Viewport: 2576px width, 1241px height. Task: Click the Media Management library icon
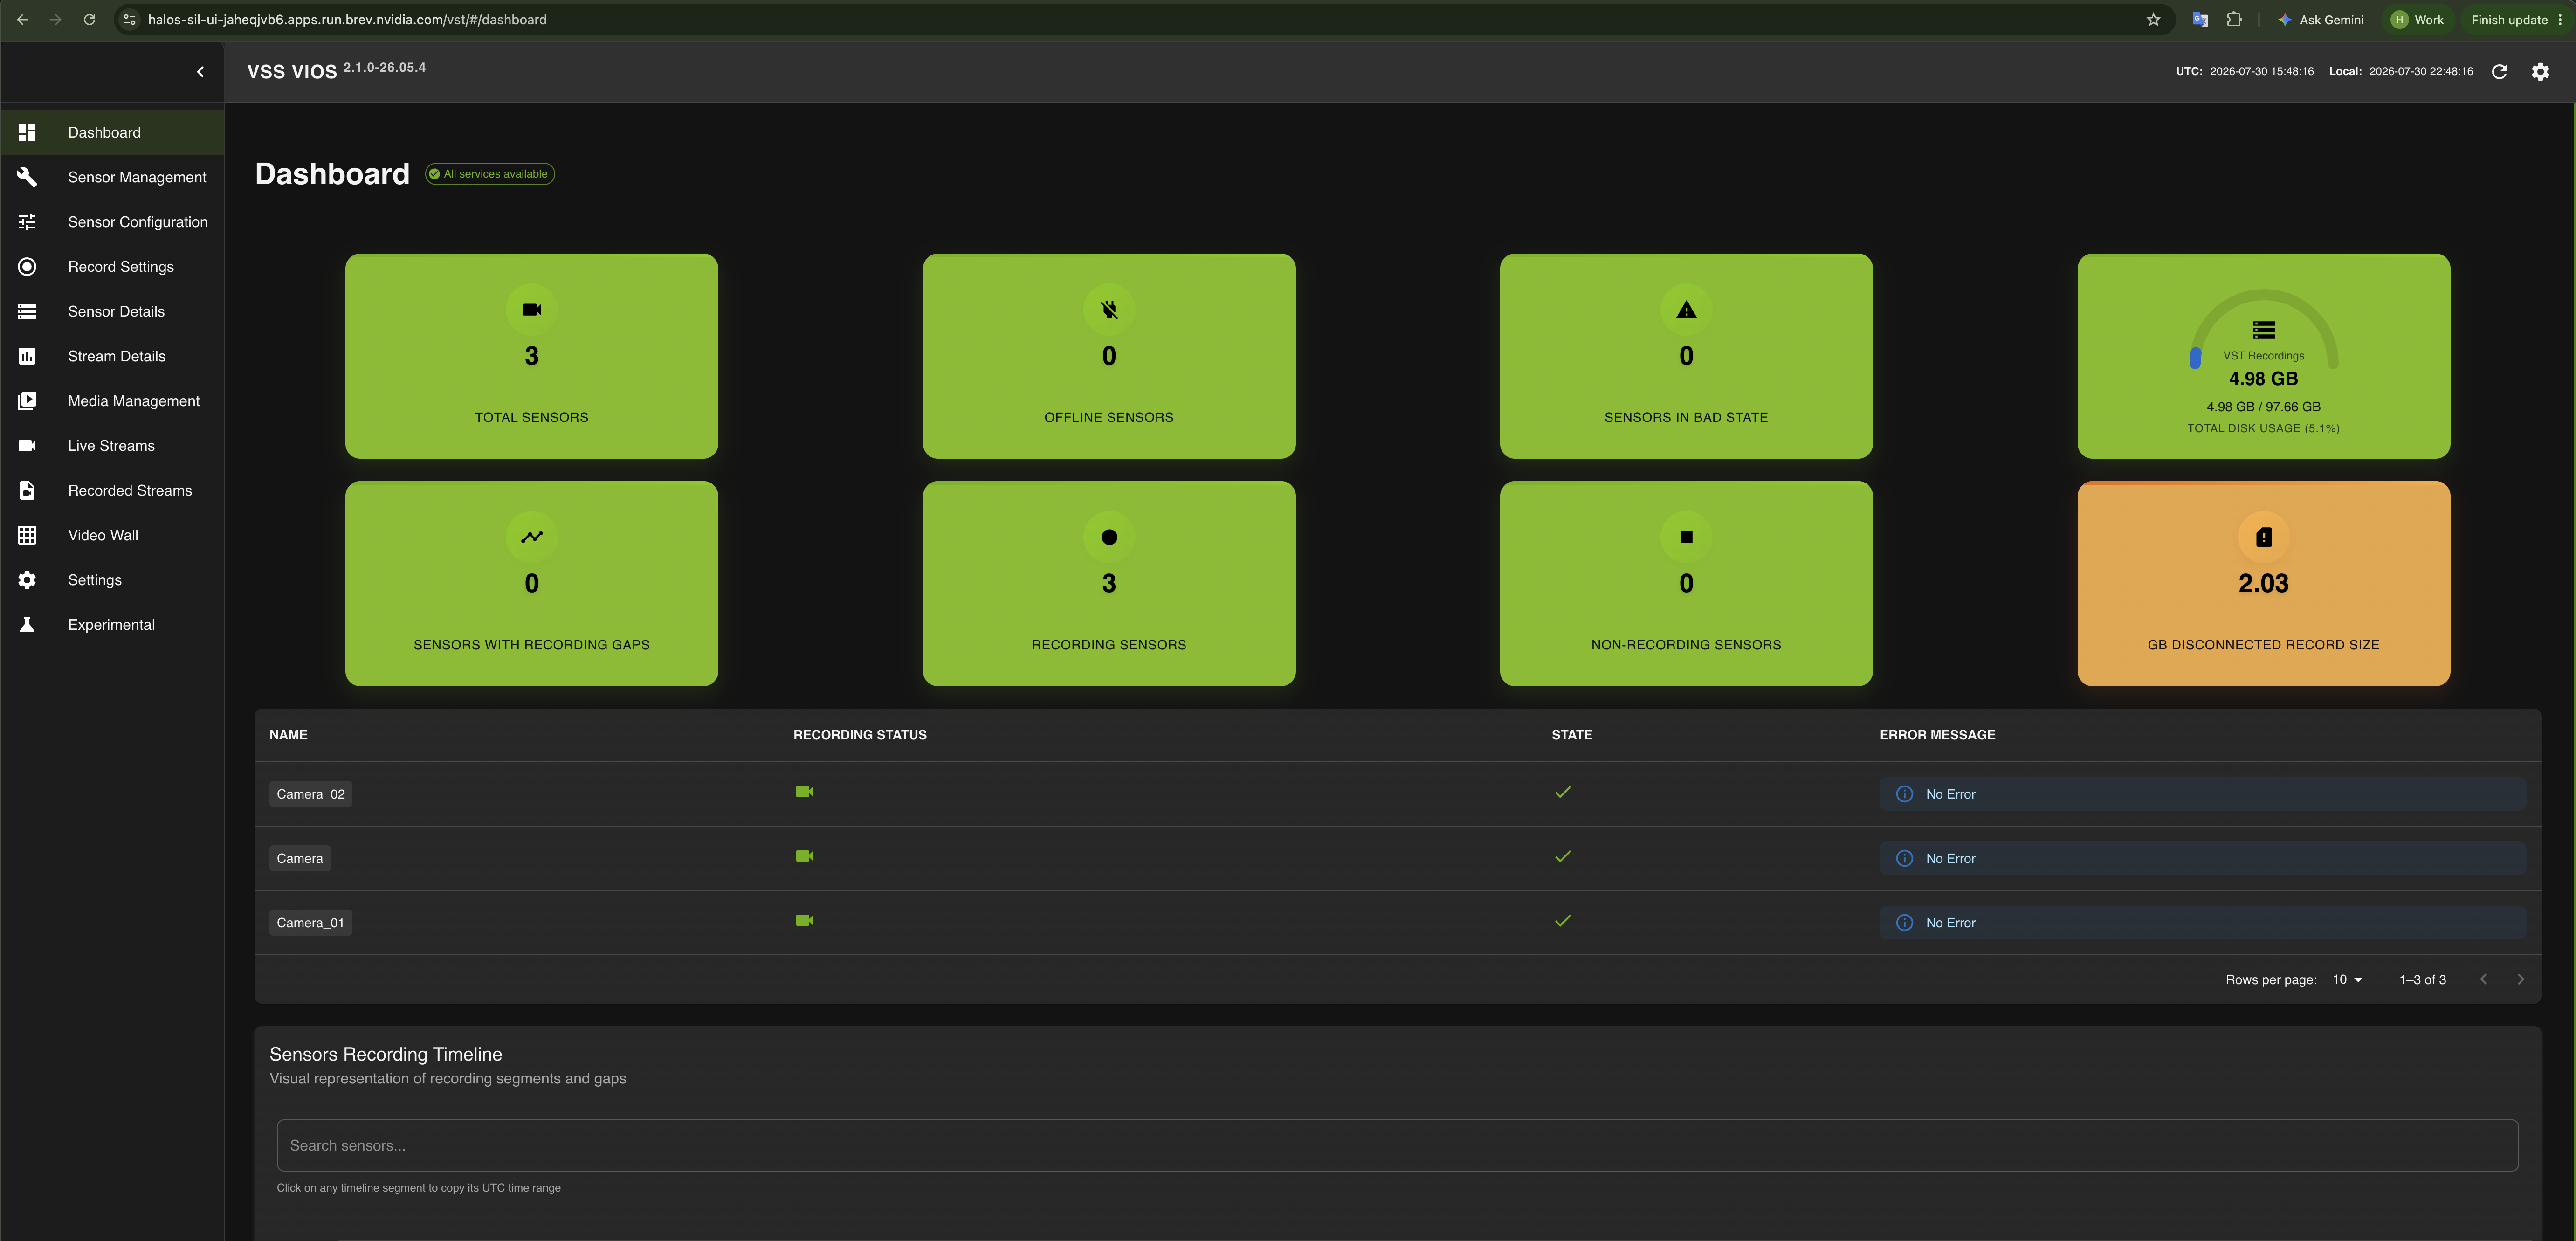pos(27,401)
